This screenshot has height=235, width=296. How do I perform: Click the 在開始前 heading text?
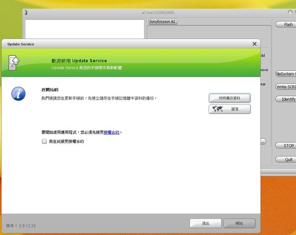(x=50, y=90)
